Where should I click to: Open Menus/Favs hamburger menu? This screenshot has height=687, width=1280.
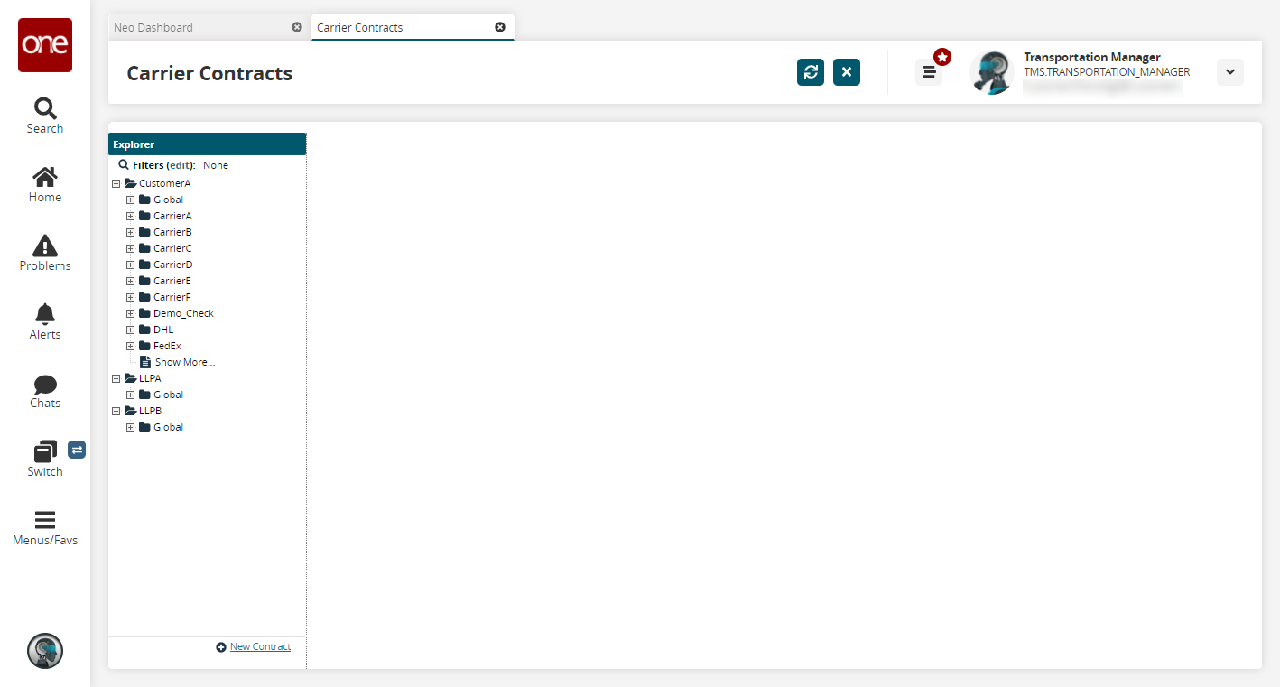tap(45, 527)
